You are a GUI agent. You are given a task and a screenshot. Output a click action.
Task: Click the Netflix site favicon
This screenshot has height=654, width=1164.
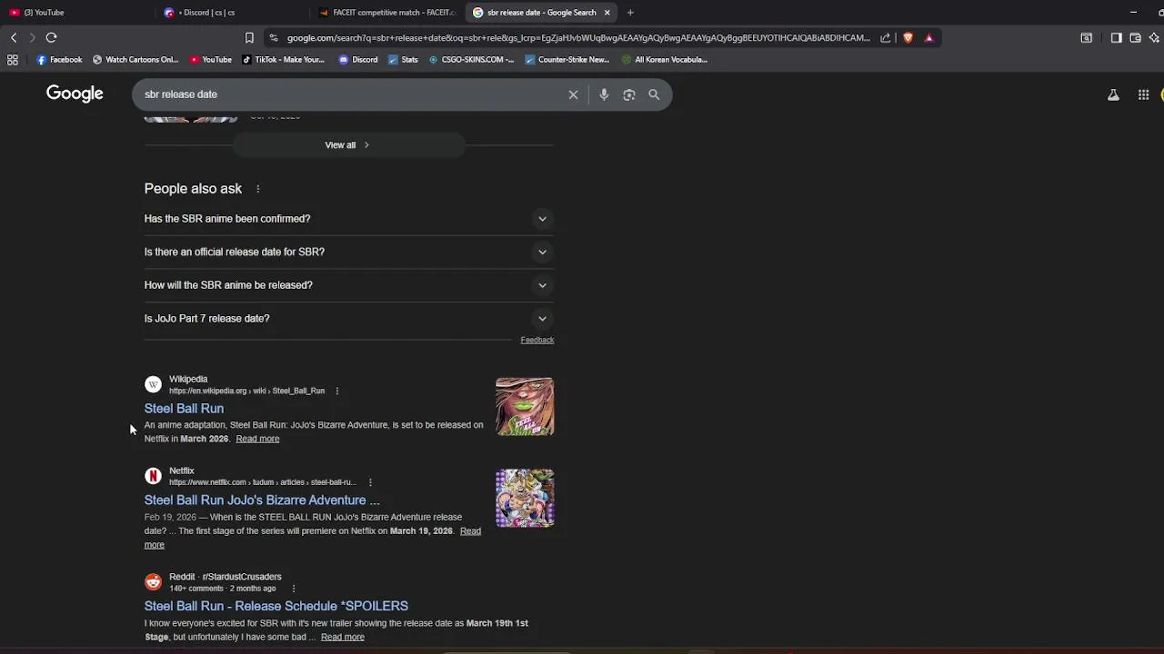153,476
